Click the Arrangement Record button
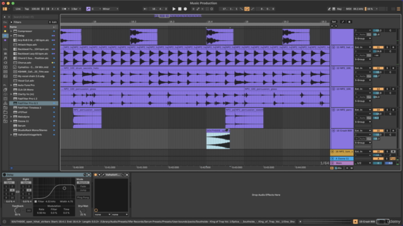The image size is (403, 226). tap(185, 9)
